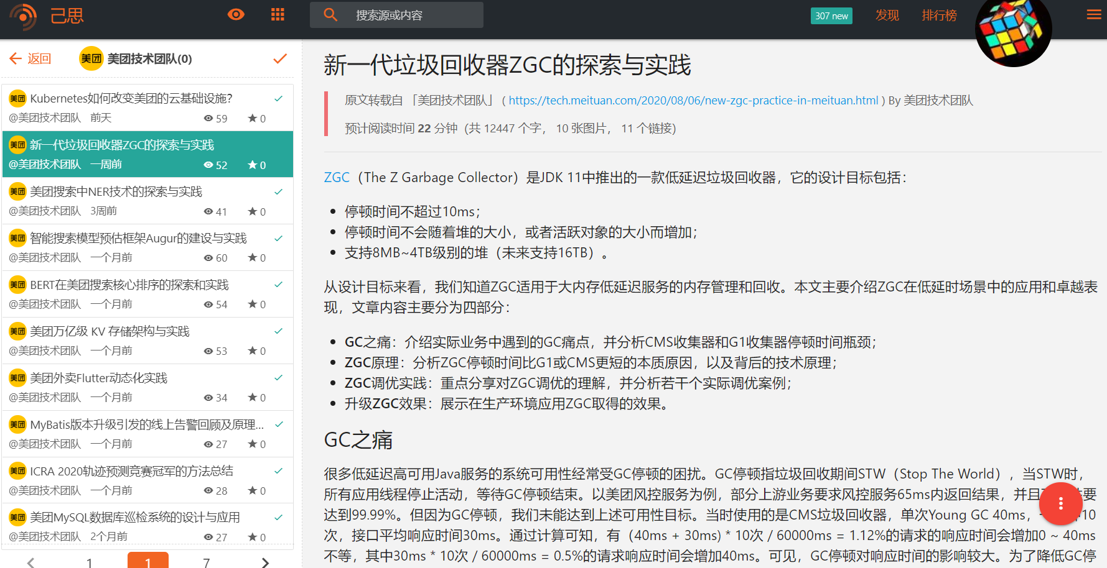
Task: Open the tech.meituan.com original article link
Action: point(693,100)
